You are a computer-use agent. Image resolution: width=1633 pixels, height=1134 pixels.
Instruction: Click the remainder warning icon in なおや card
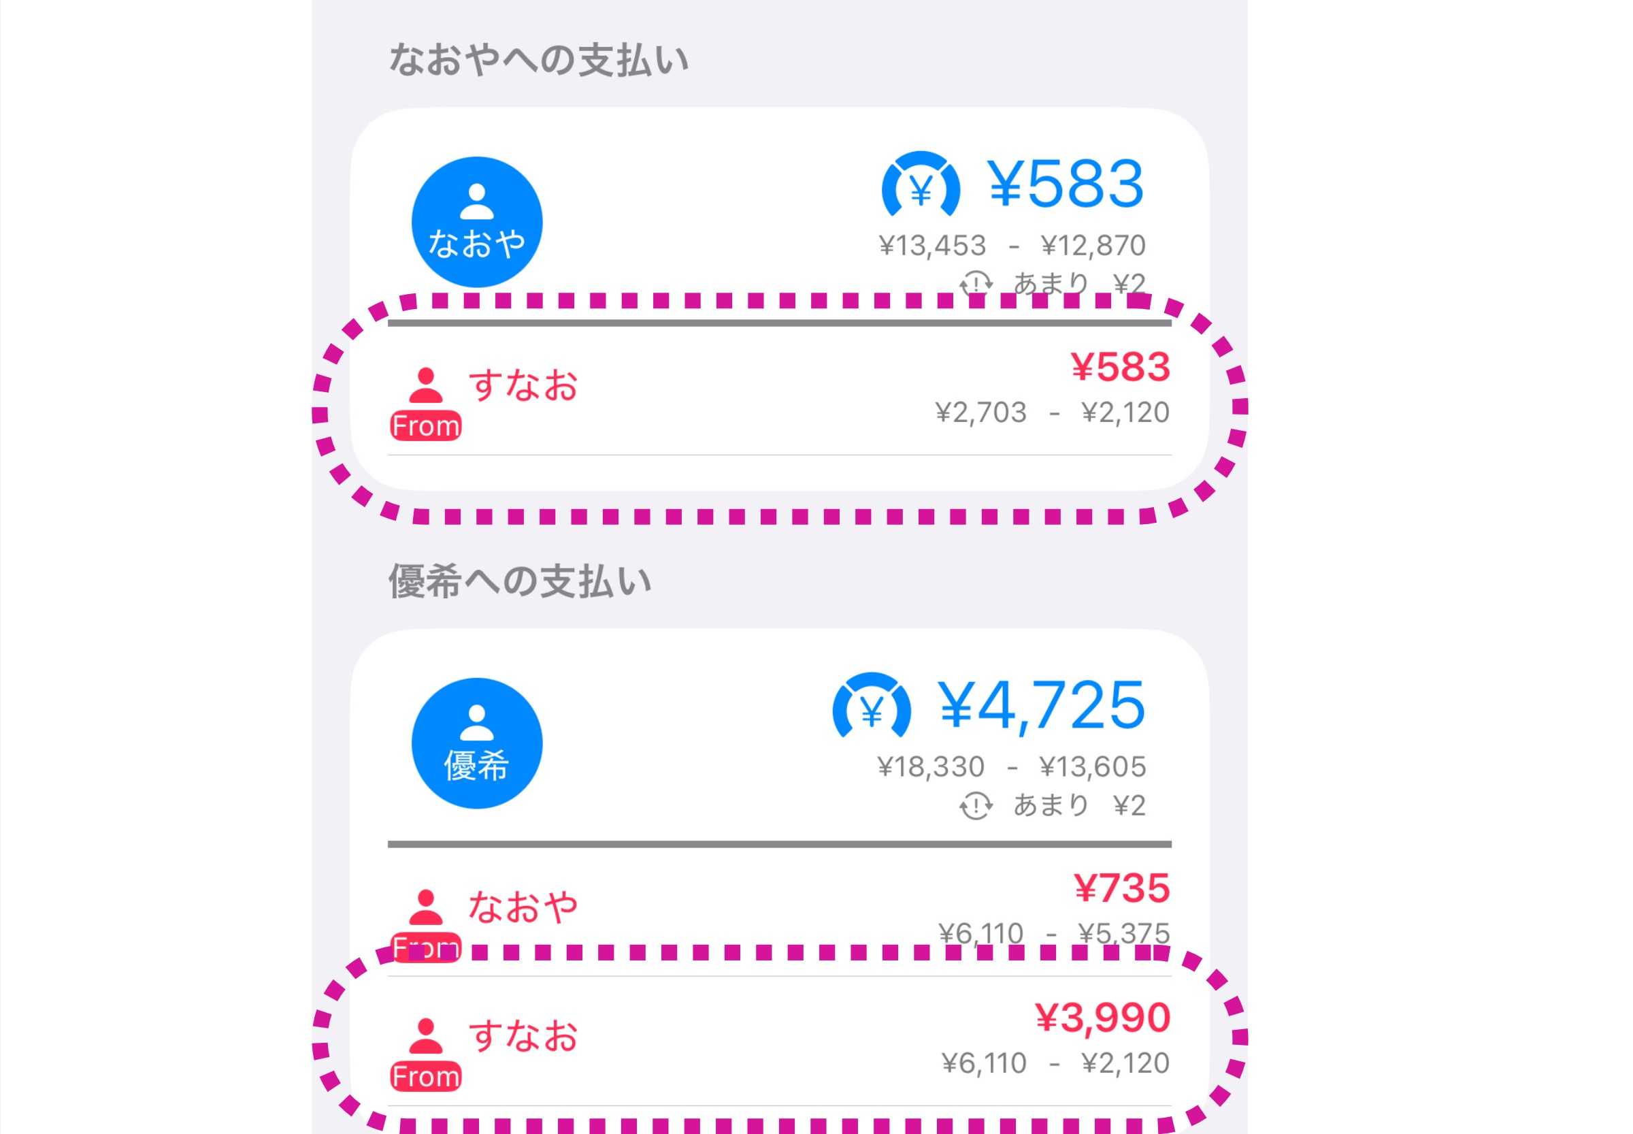coord(976,283)
